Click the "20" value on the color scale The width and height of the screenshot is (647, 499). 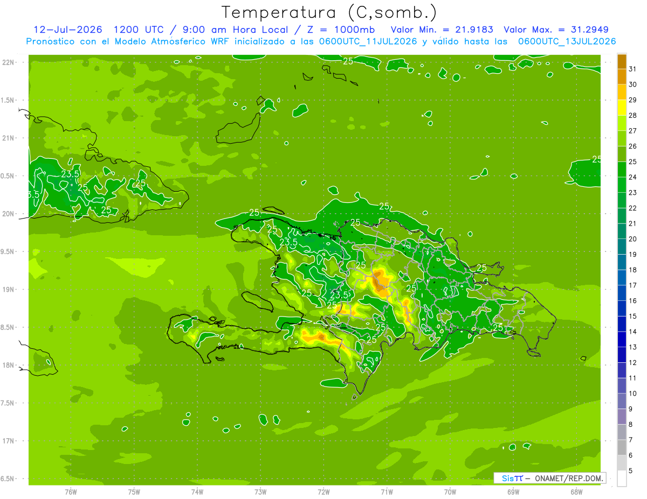[x=632, y=239]
